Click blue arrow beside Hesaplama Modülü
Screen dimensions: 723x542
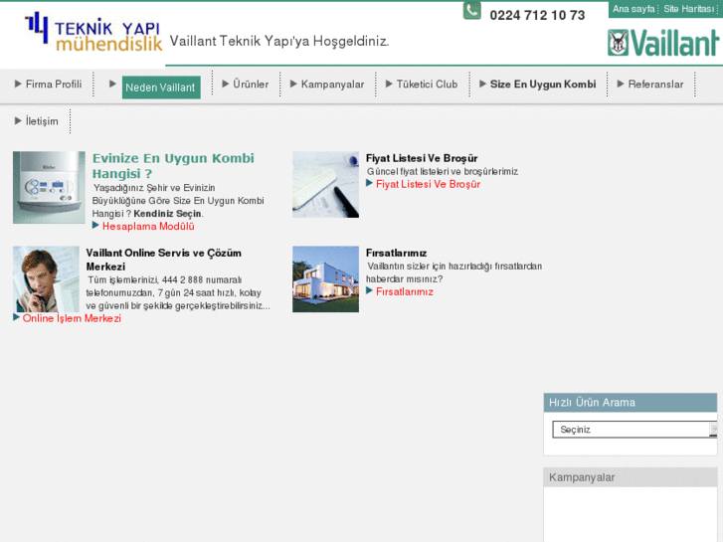pyautogui.click(x=95, y=225)
